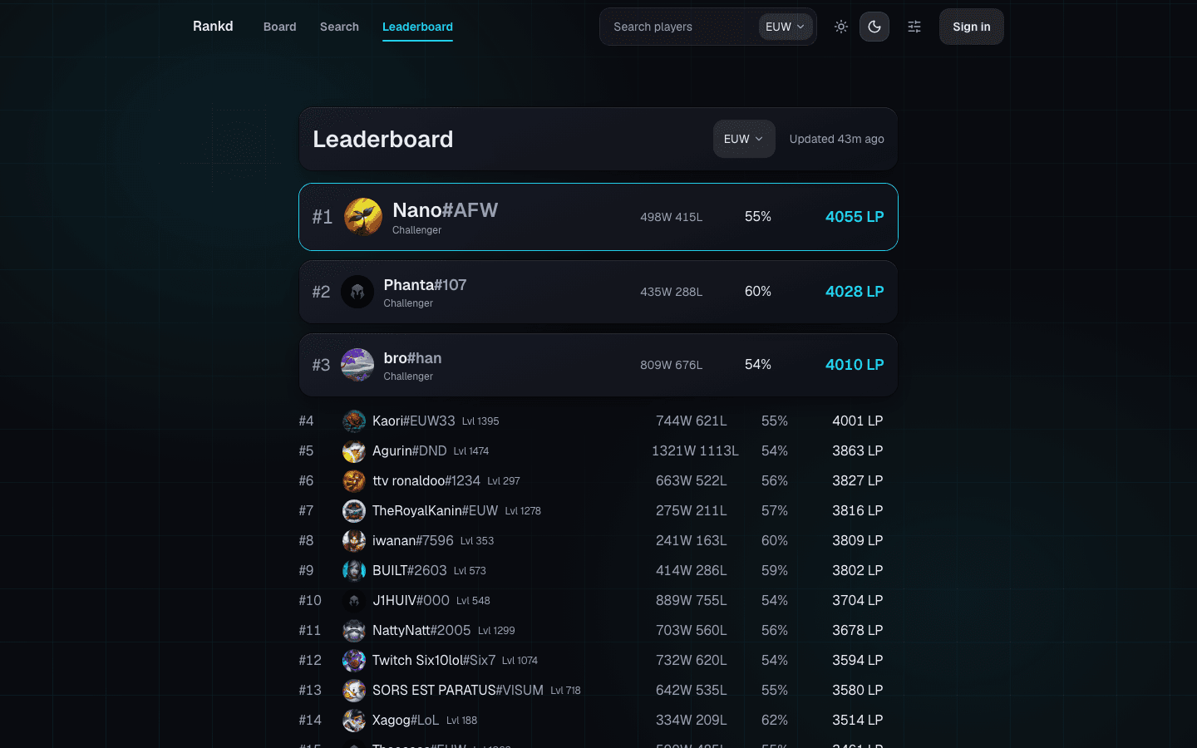Click the Sign in button
Image resolution: width=1197 pixels, height=748 pixels.
pos(972,27)
